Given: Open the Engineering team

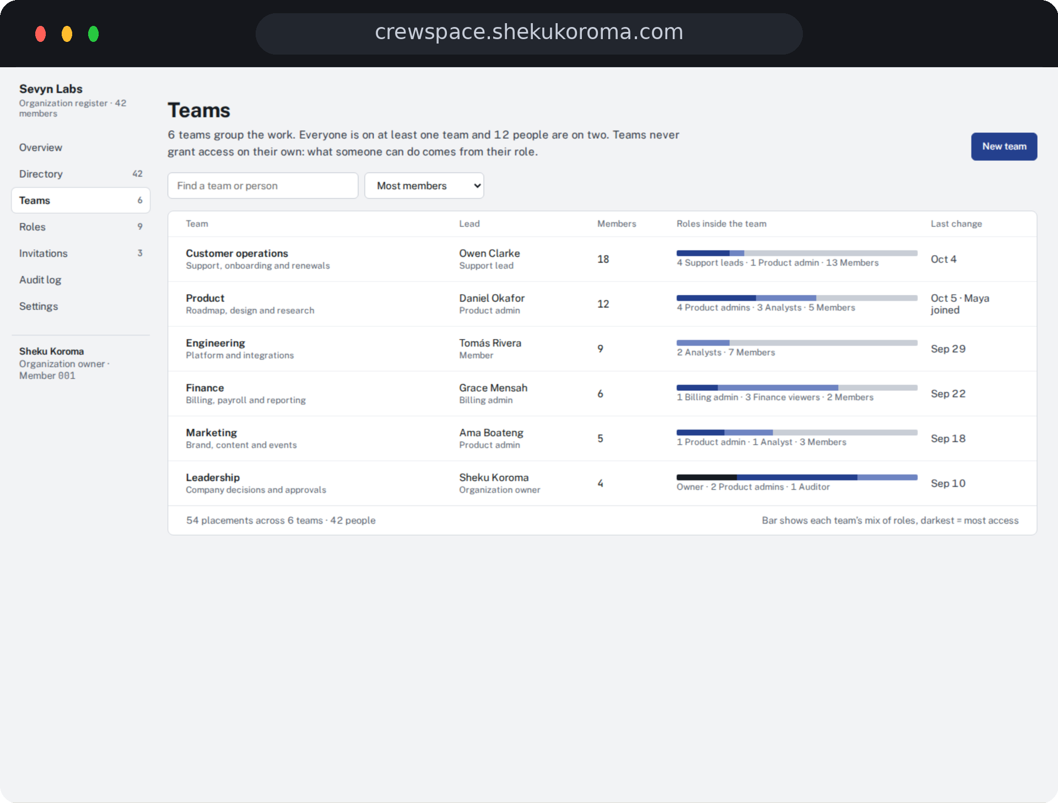Looking at the screenshot, I should click(x=602, y=349).
